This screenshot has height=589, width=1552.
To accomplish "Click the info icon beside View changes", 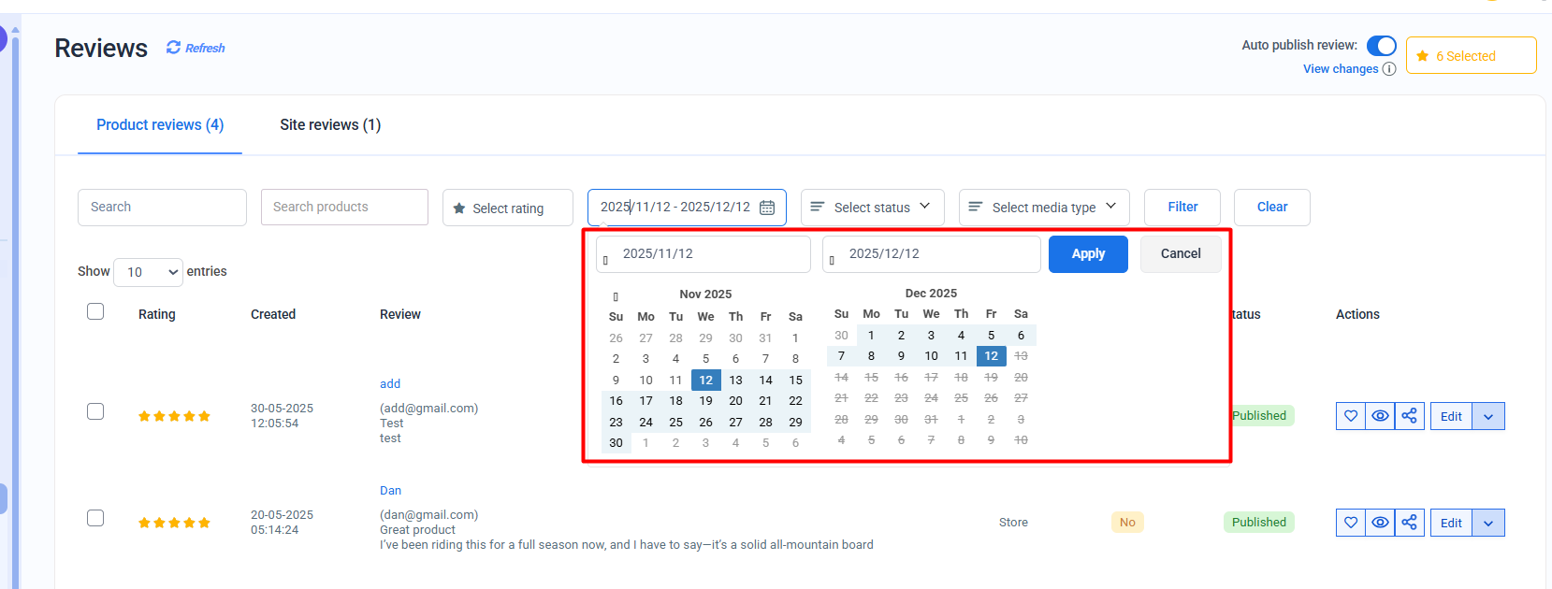I will (1389, 69).
